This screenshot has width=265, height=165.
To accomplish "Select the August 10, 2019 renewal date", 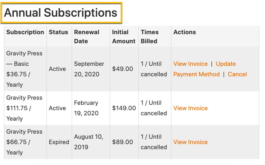I will (89, 142).
